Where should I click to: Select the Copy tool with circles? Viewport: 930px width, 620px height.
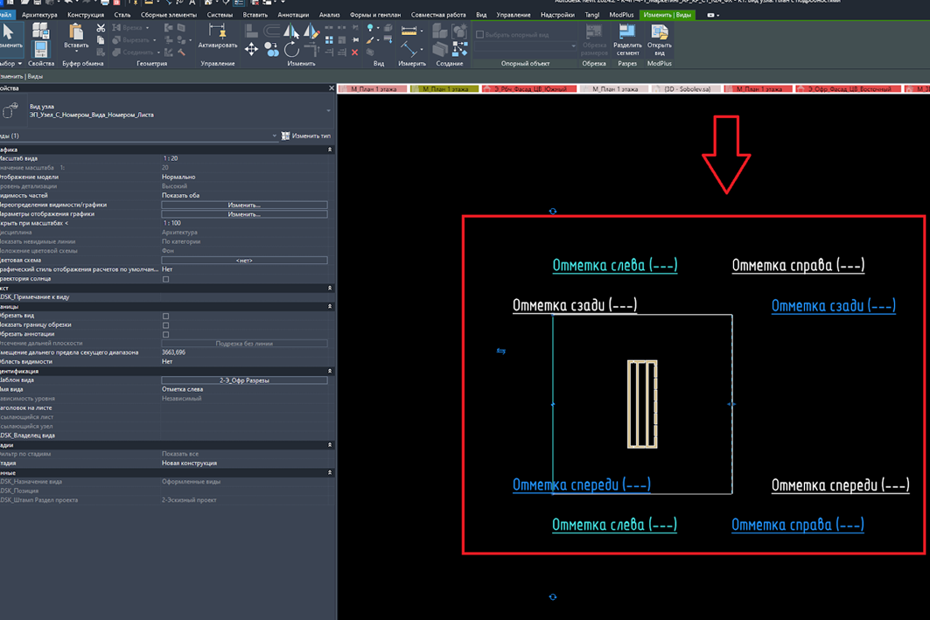pyautogui.click(x=271, y=49)
